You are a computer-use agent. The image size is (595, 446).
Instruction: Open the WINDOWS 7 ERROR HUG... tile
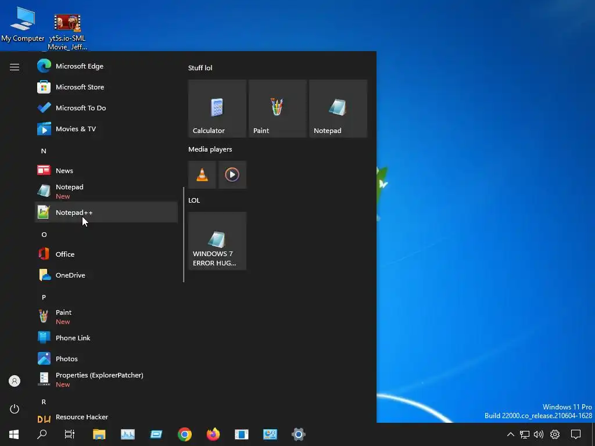click(217, 241)
